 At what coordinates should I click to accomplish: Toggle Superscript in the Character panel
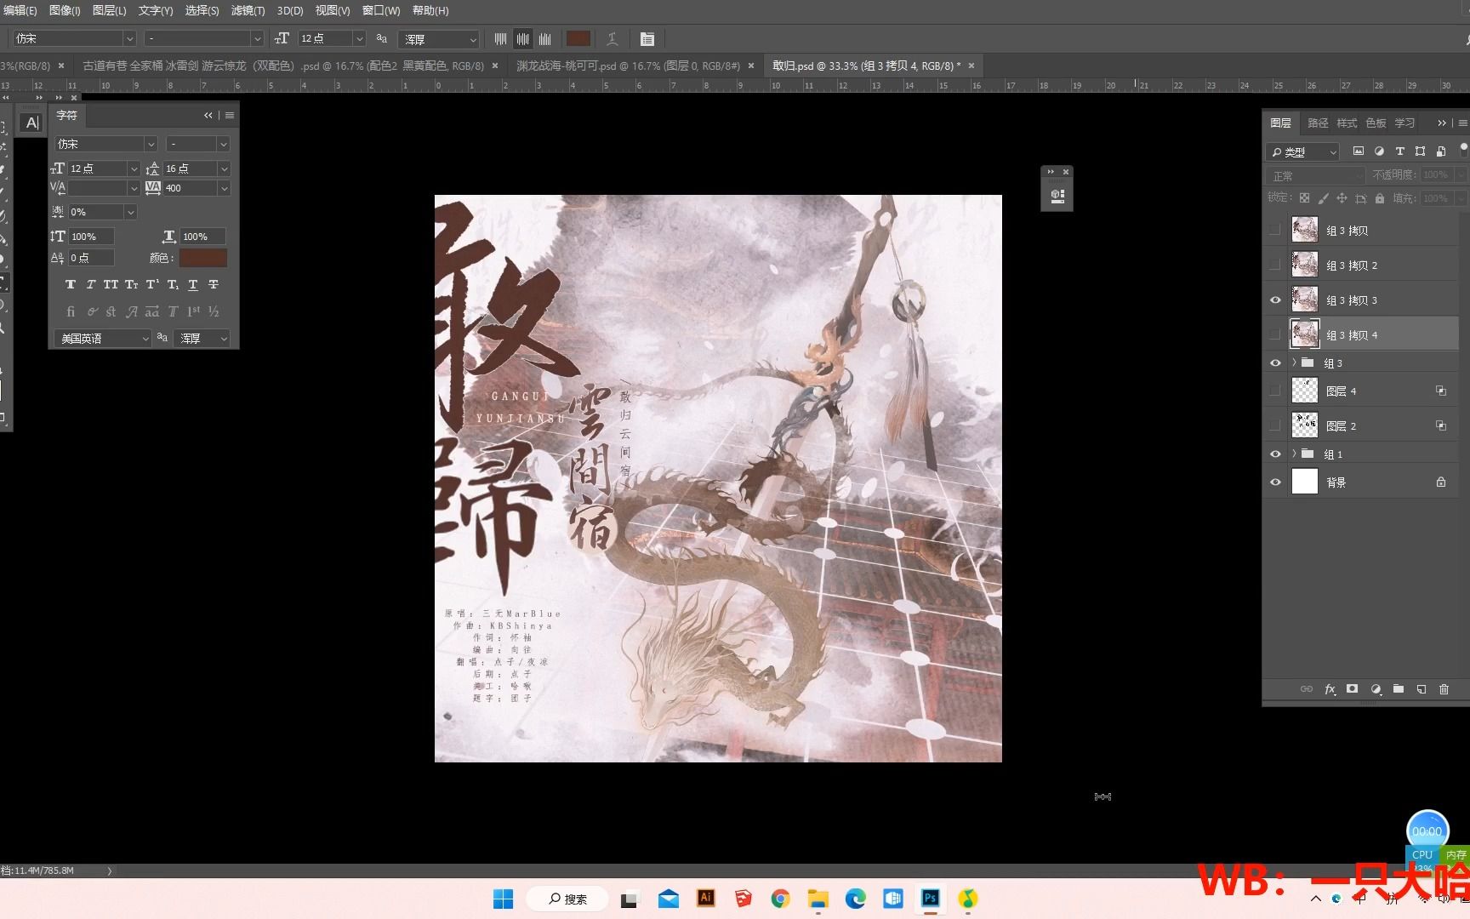(x=152, y=285)
